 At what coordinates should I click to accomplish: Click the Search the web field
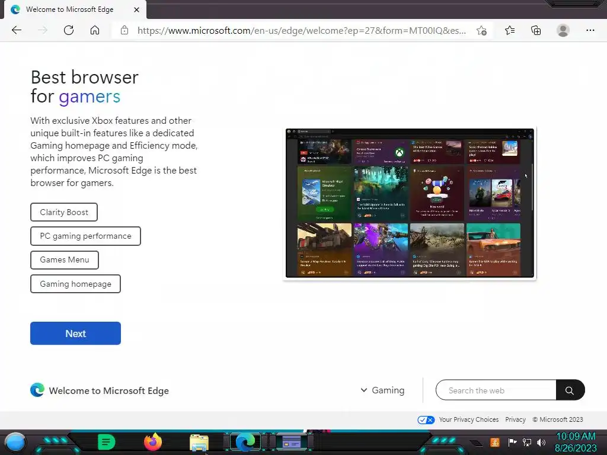click(x=496, y=390)
